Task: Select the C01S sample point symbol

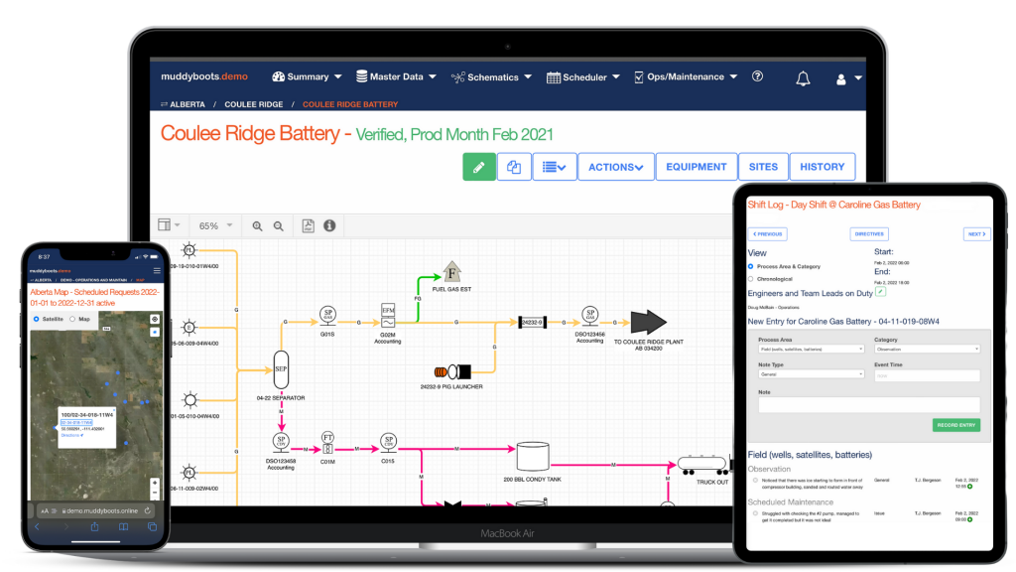Action: tap(388, 443)
